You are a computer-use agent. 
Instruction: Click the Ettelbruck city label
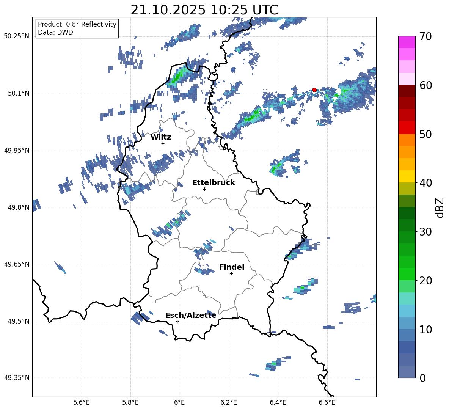click(214, 183)
